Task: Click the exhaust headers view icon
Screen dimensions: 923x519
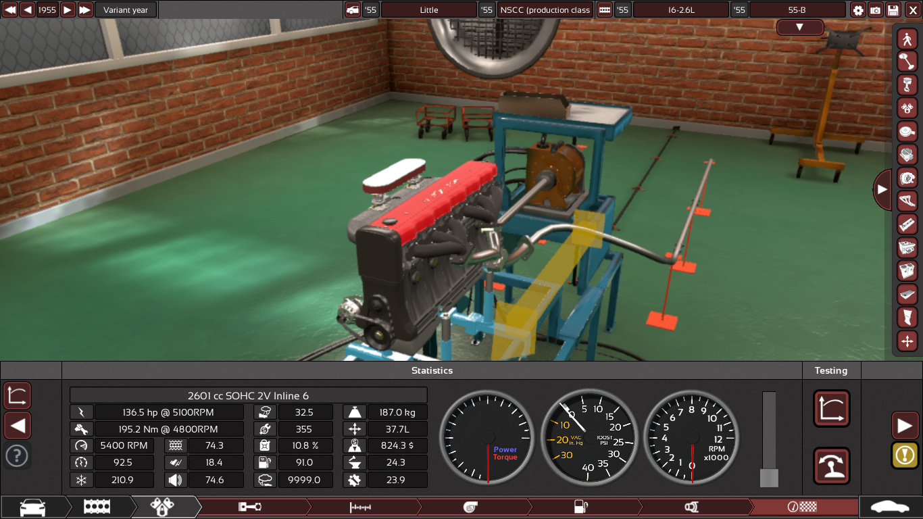Action: pos(907,201)
